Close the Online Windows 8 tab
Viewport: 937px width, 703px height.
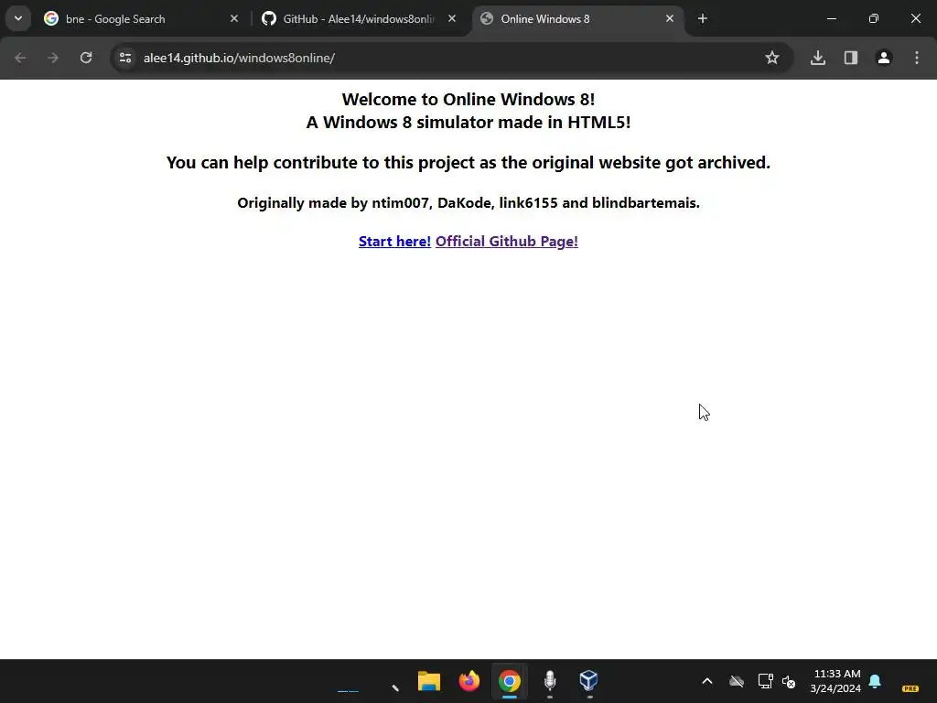(670, 19)
